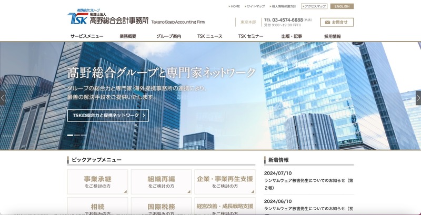Screen dimensions: 421x215
Task: Select the second carousel slide indicator
Action: 76,135
